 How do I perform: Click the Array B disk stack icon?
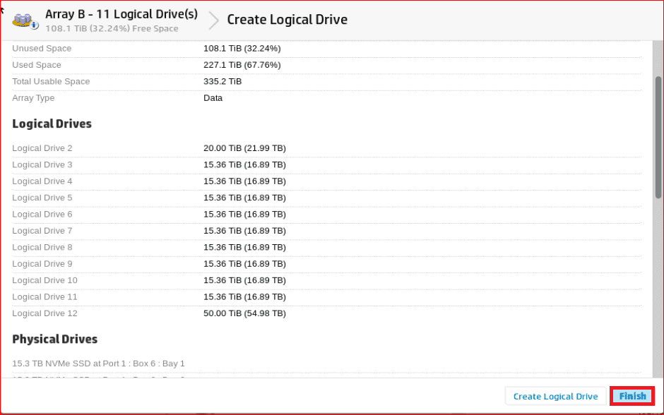point(25,20)
